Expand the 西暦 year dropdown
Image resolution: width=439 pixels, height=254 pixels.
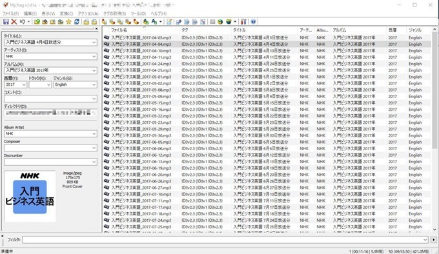pos(24,84)
